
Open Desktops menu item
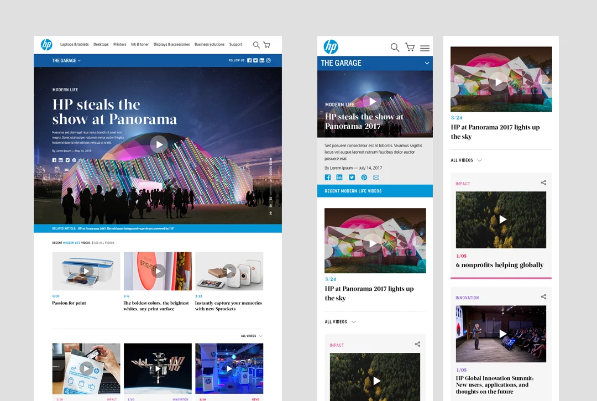coord(101,45)
